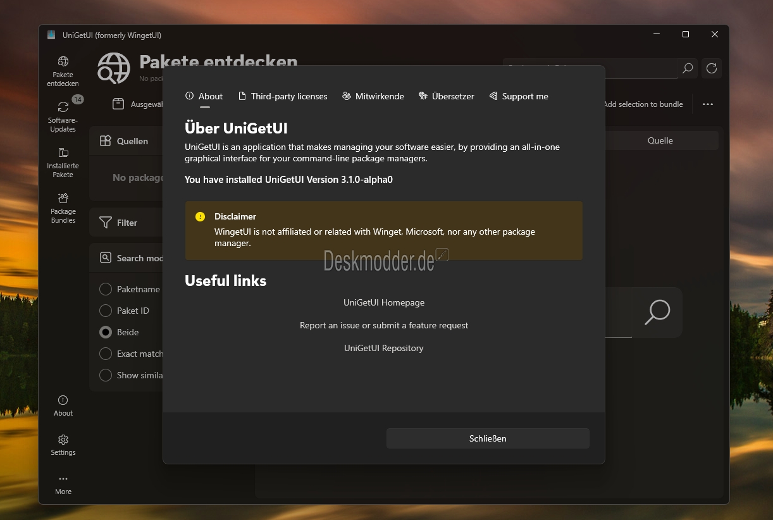Select the Paketname radio button

click(106, 289)
